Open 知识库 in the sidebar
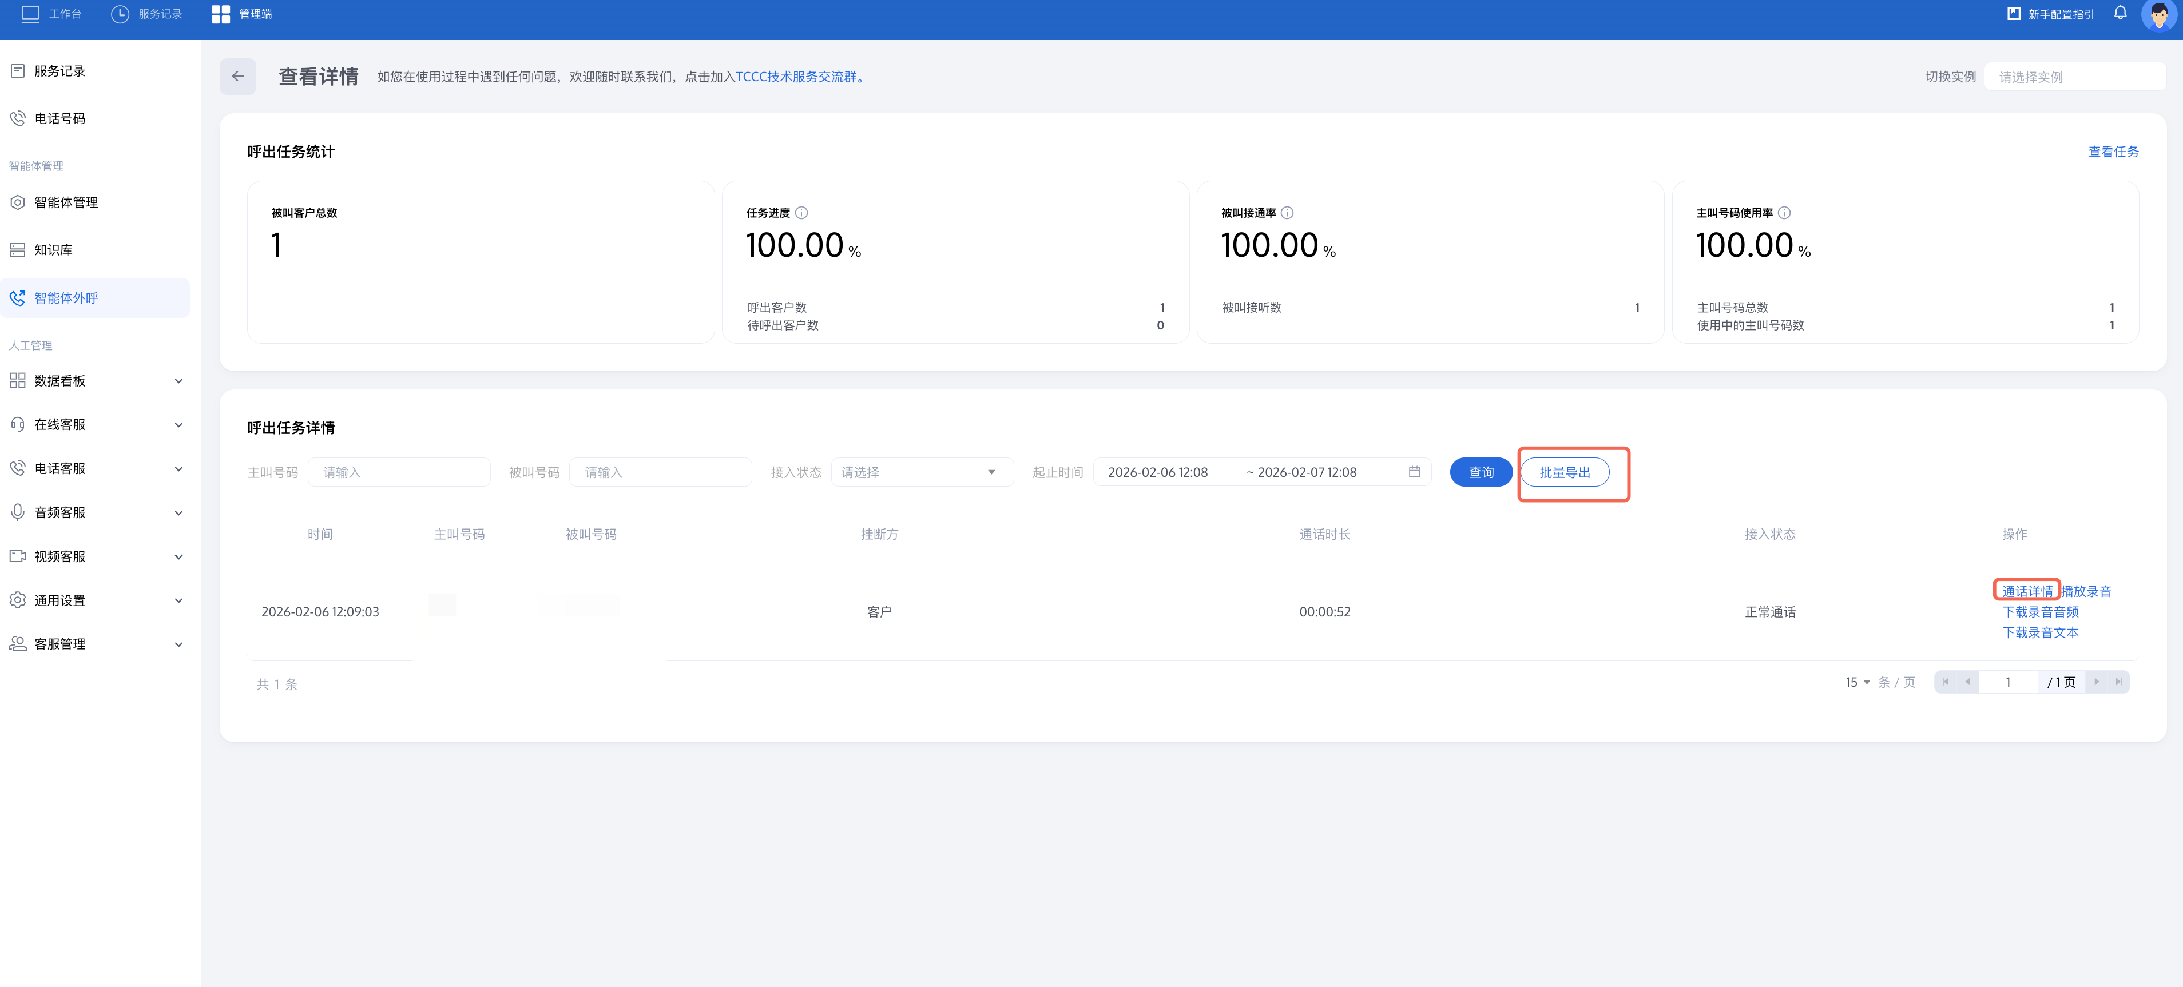The image size is (2183, 987). coord(53,250)
